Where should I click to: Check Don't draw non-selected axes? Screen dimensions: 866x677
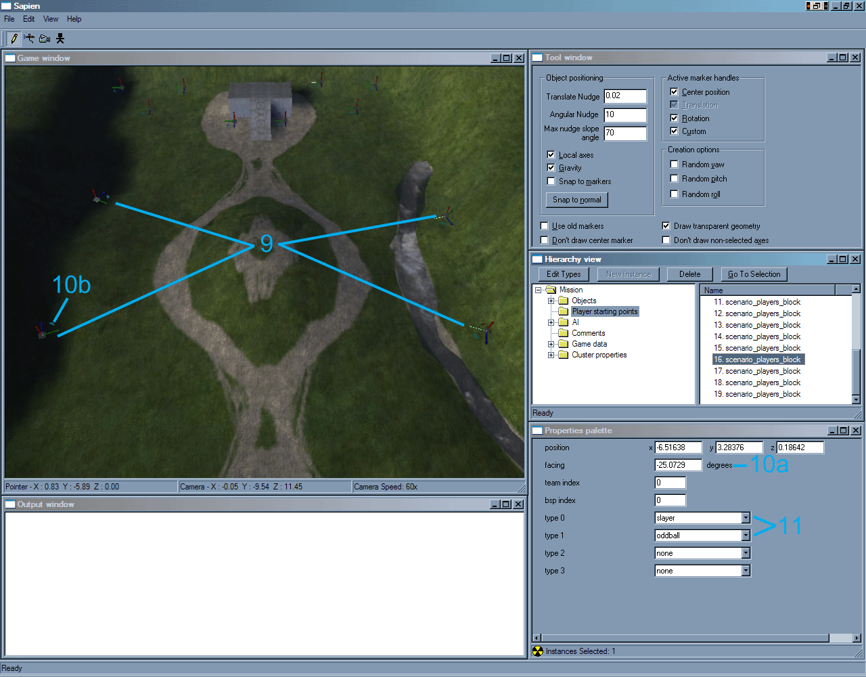point(666,240)
